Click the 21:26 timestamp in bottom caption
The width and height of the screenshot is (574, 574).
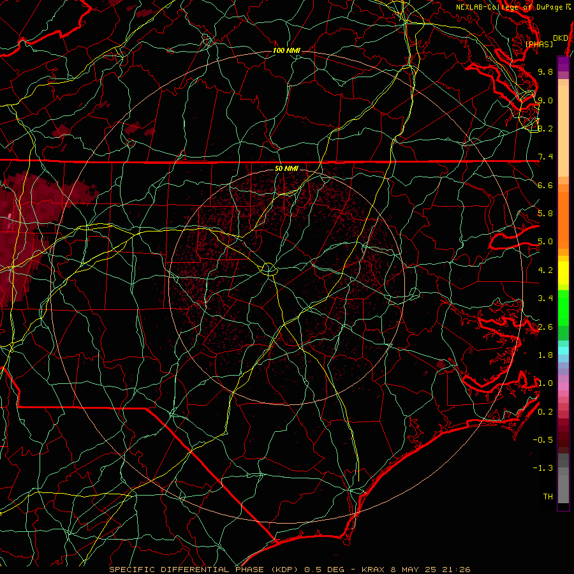point(455,570)
